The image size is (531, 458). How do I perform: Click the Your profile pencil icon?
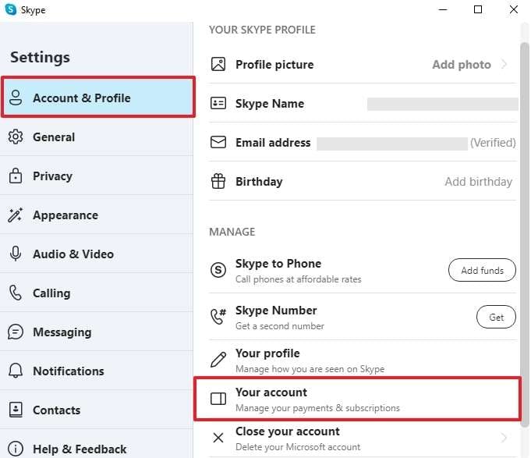[x=219, y=360]
